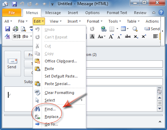The image size is (167, 130).
Task: Choose Paste Special... menu item
Action: click(57, 84)
